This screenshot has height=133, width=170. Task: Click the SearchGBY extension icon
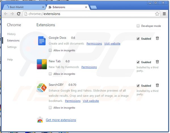42,88
